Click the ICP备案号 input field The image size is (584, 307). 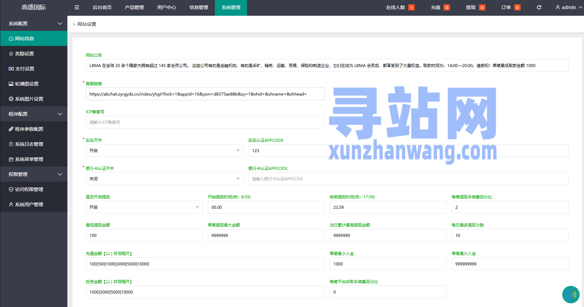click(205, 122)
